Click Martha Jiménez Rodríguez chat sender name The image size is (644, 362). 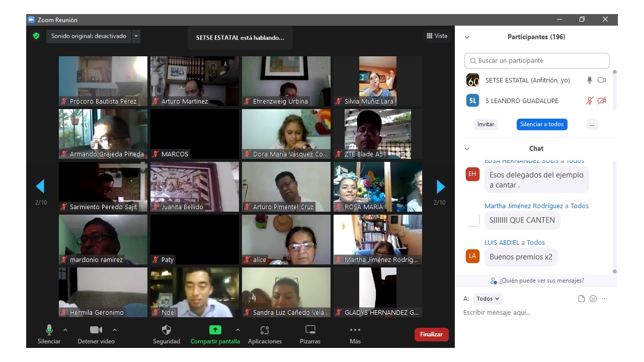point(524,206)
